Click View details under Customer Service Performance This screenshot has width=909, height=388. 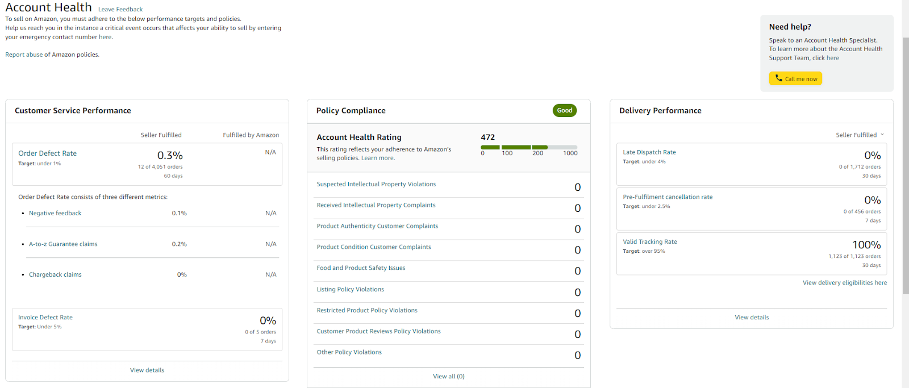click(x=147, y=370)
